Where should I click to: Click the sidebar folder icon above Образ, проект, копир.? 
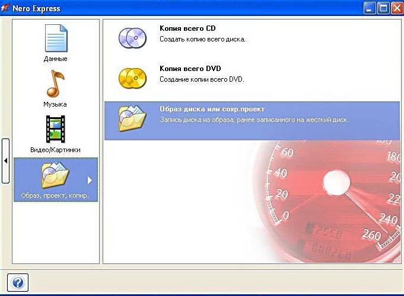click(54, 175)
